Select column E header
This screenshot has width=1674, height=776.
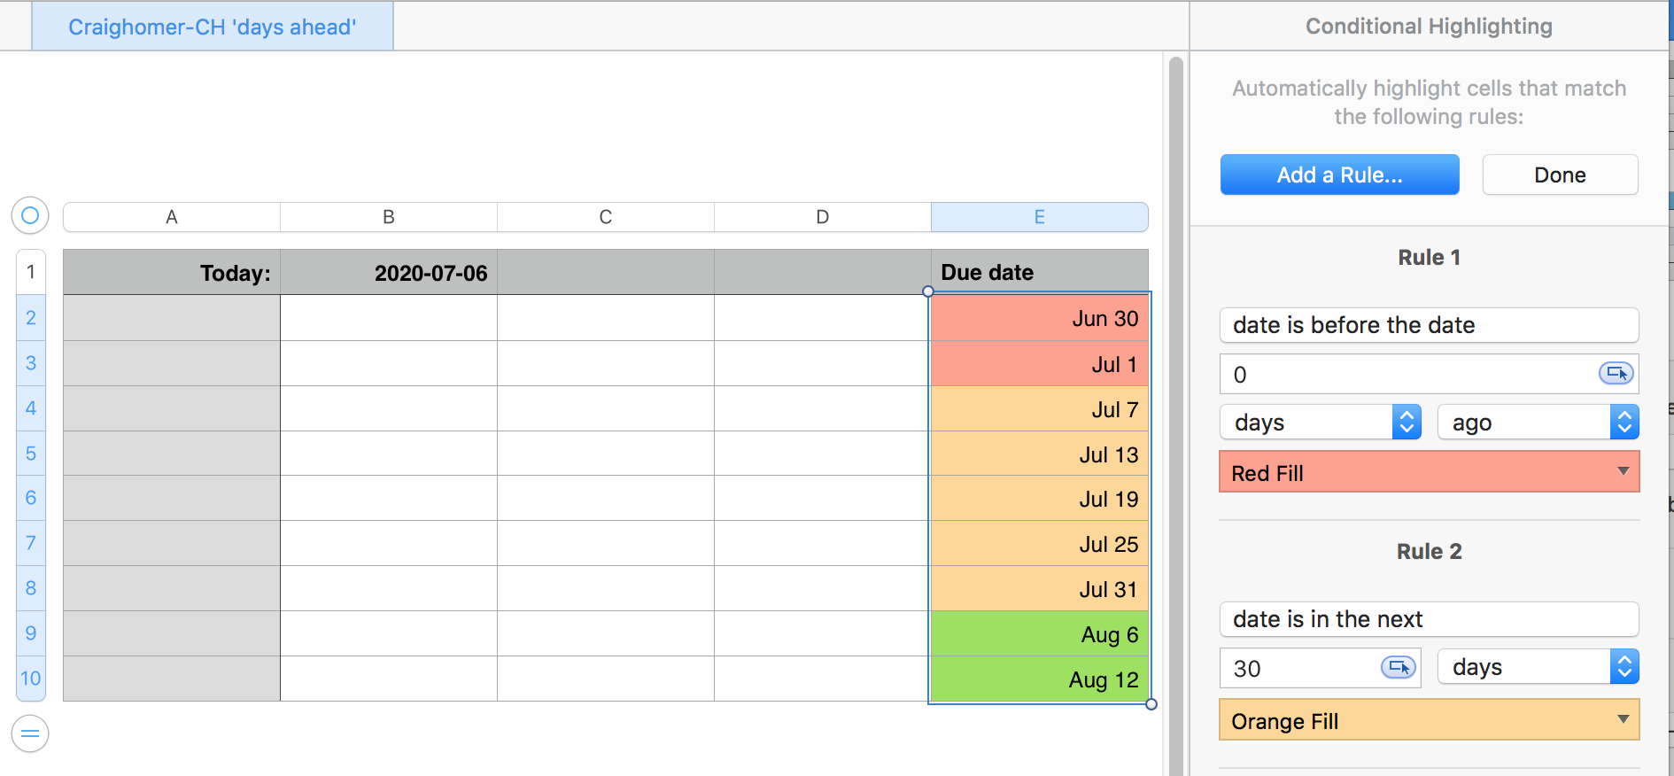1039,217
